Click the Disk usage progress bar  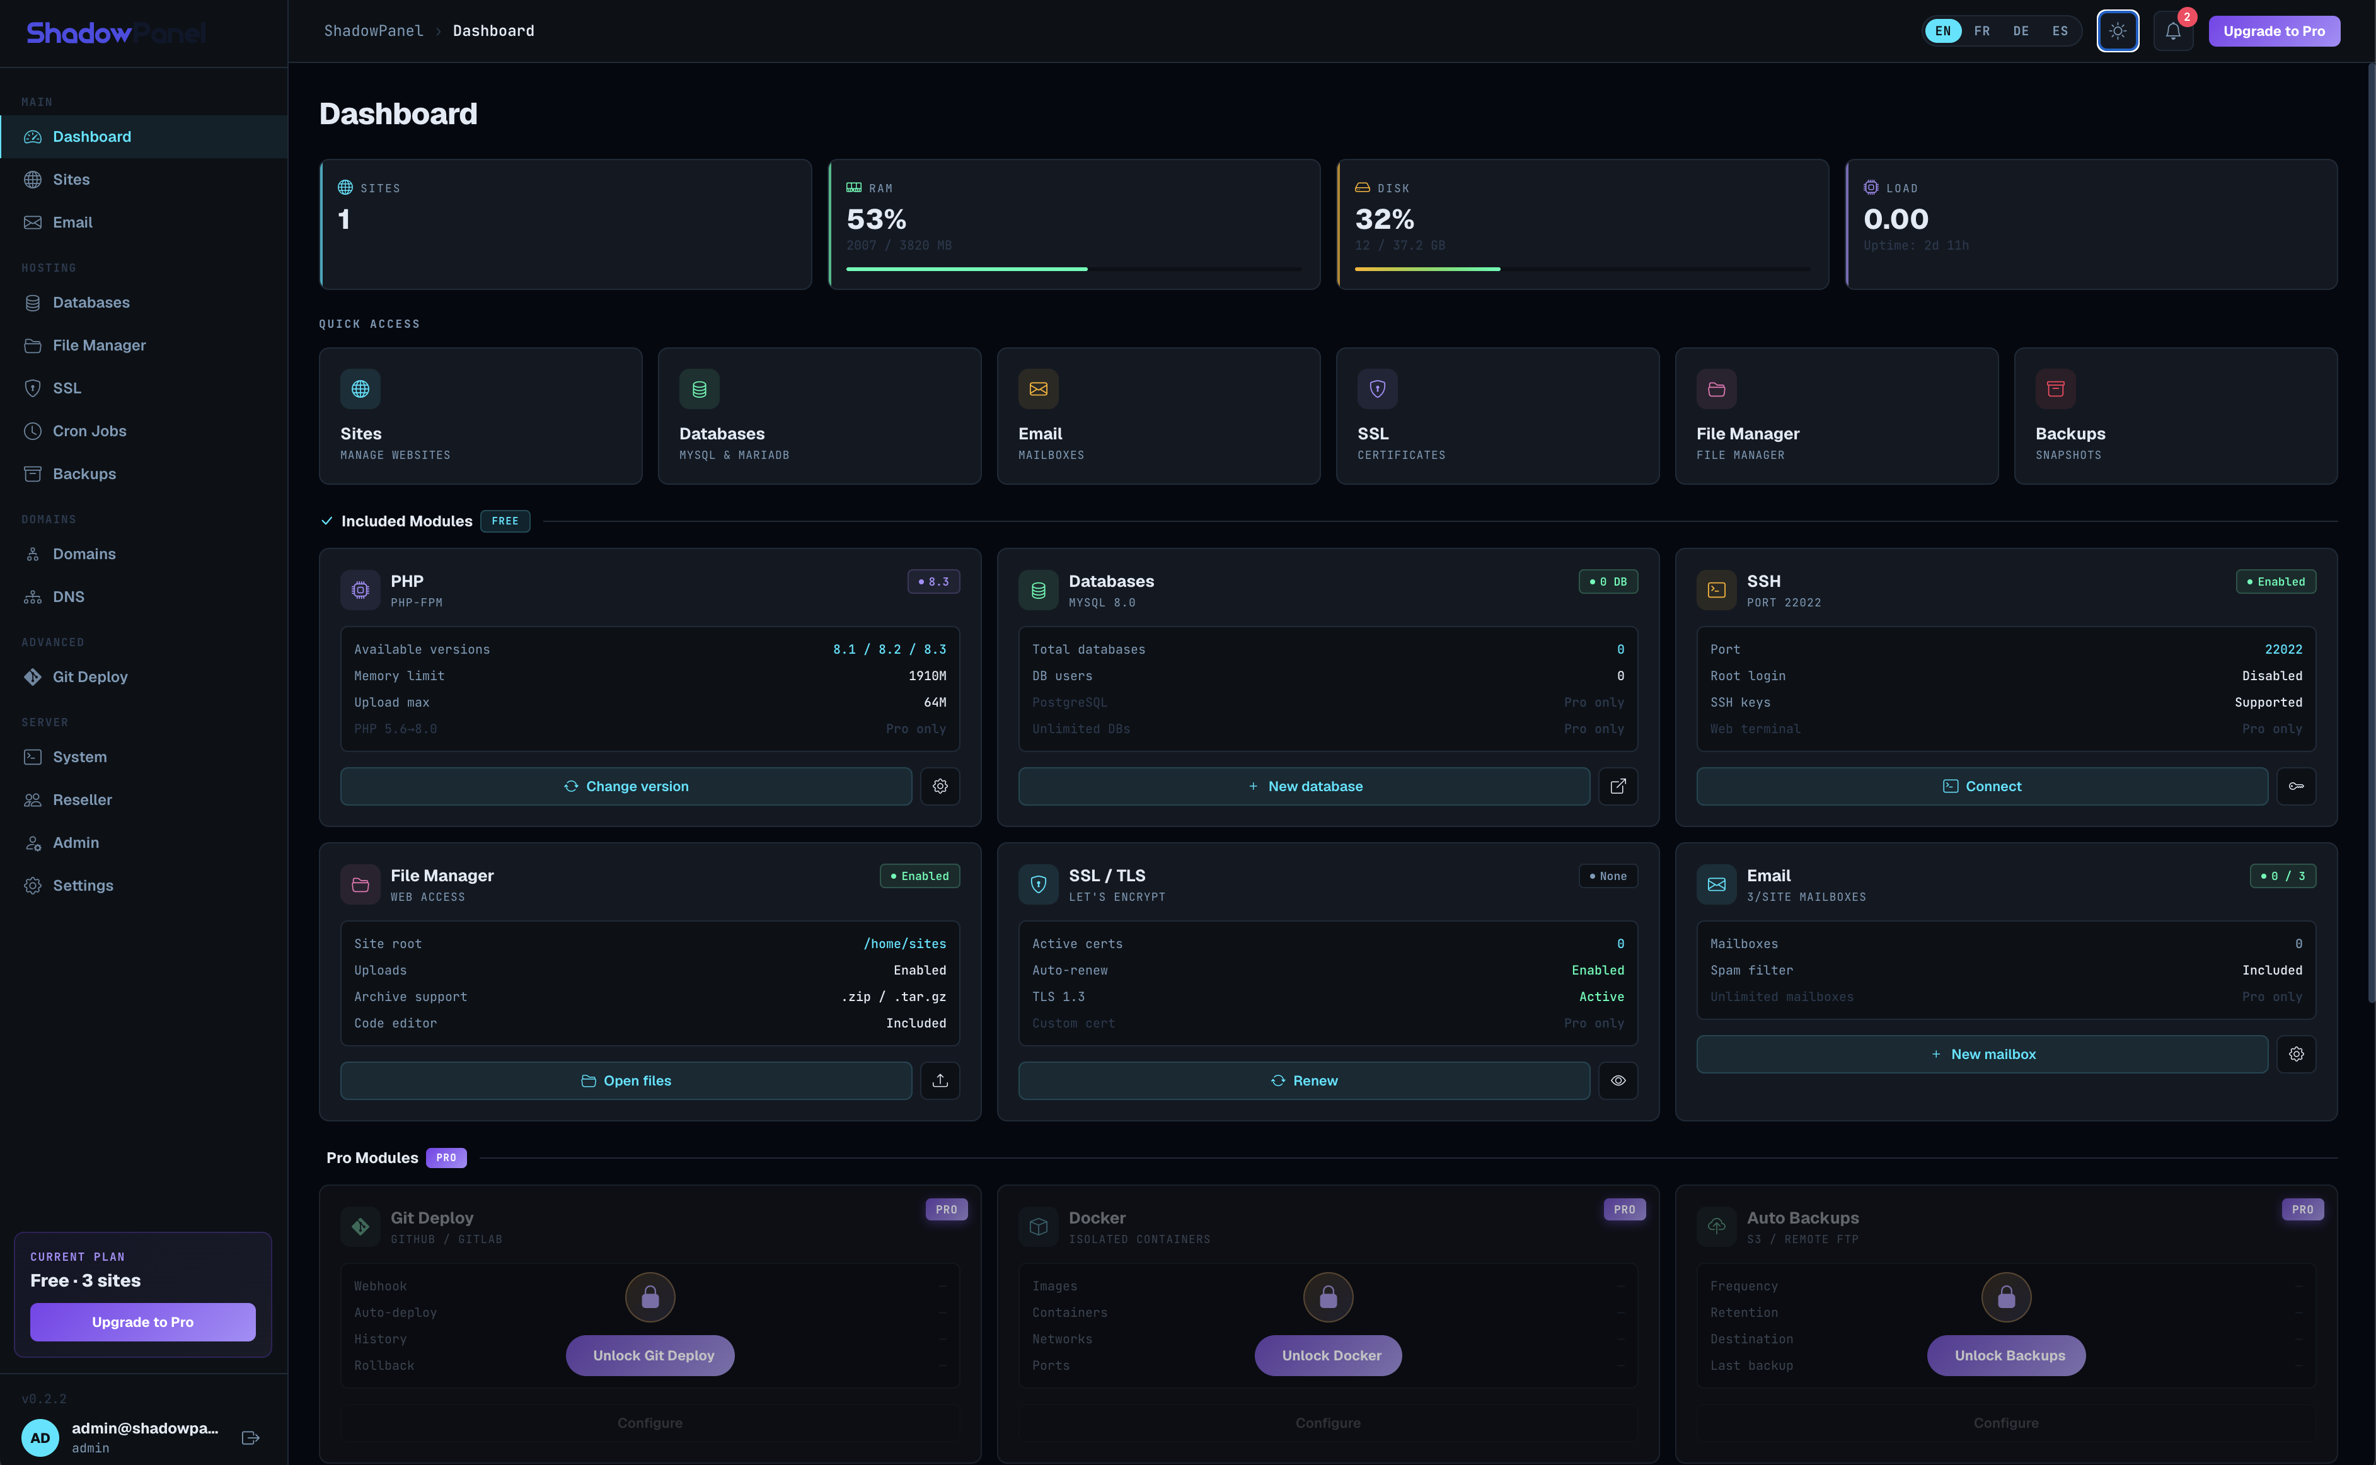coord(1583,269)
